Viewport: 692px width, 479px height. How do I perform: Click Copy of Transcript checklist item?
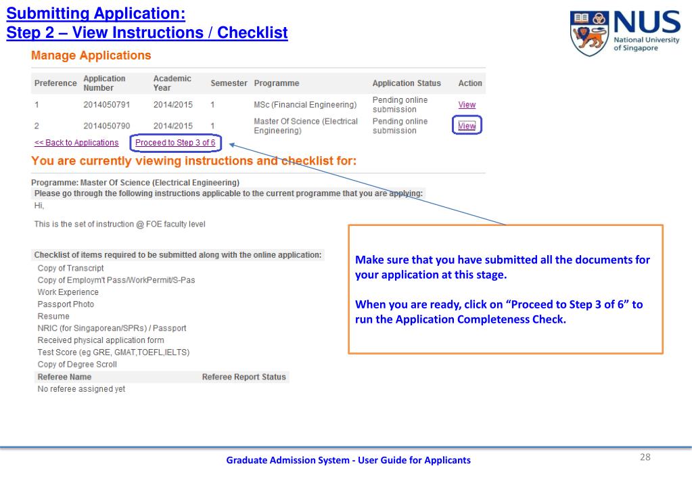[x=70, y=268]
